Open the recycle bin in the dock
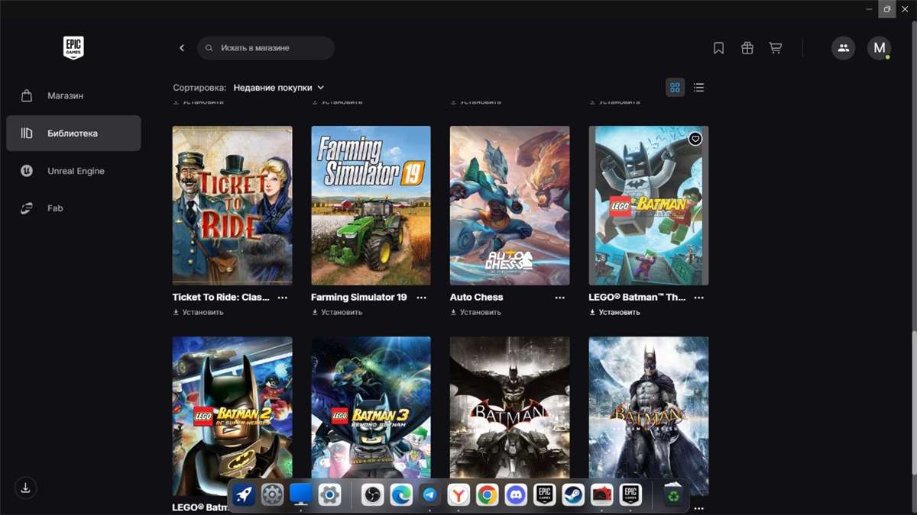This screenshot has width=917, height=515. pos(672,495)
